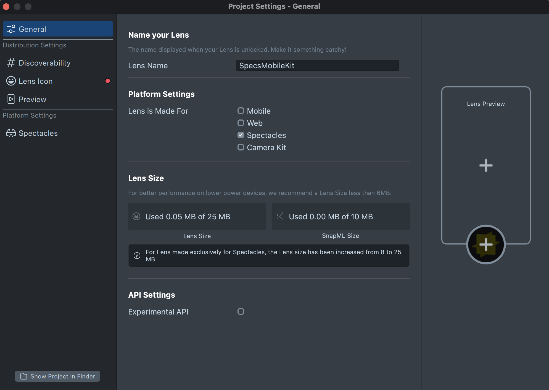This screenshot has height=390, width=549.
Task: Click the Spectacles glasses icon
Action: [11, 133]
